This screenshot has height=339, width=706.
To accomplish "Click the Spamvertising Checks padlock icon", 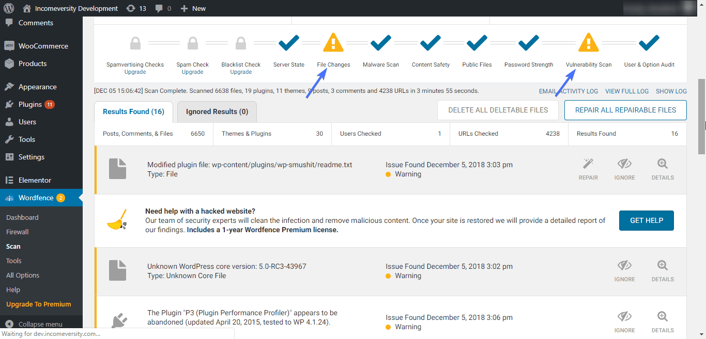I will [135, 43].
